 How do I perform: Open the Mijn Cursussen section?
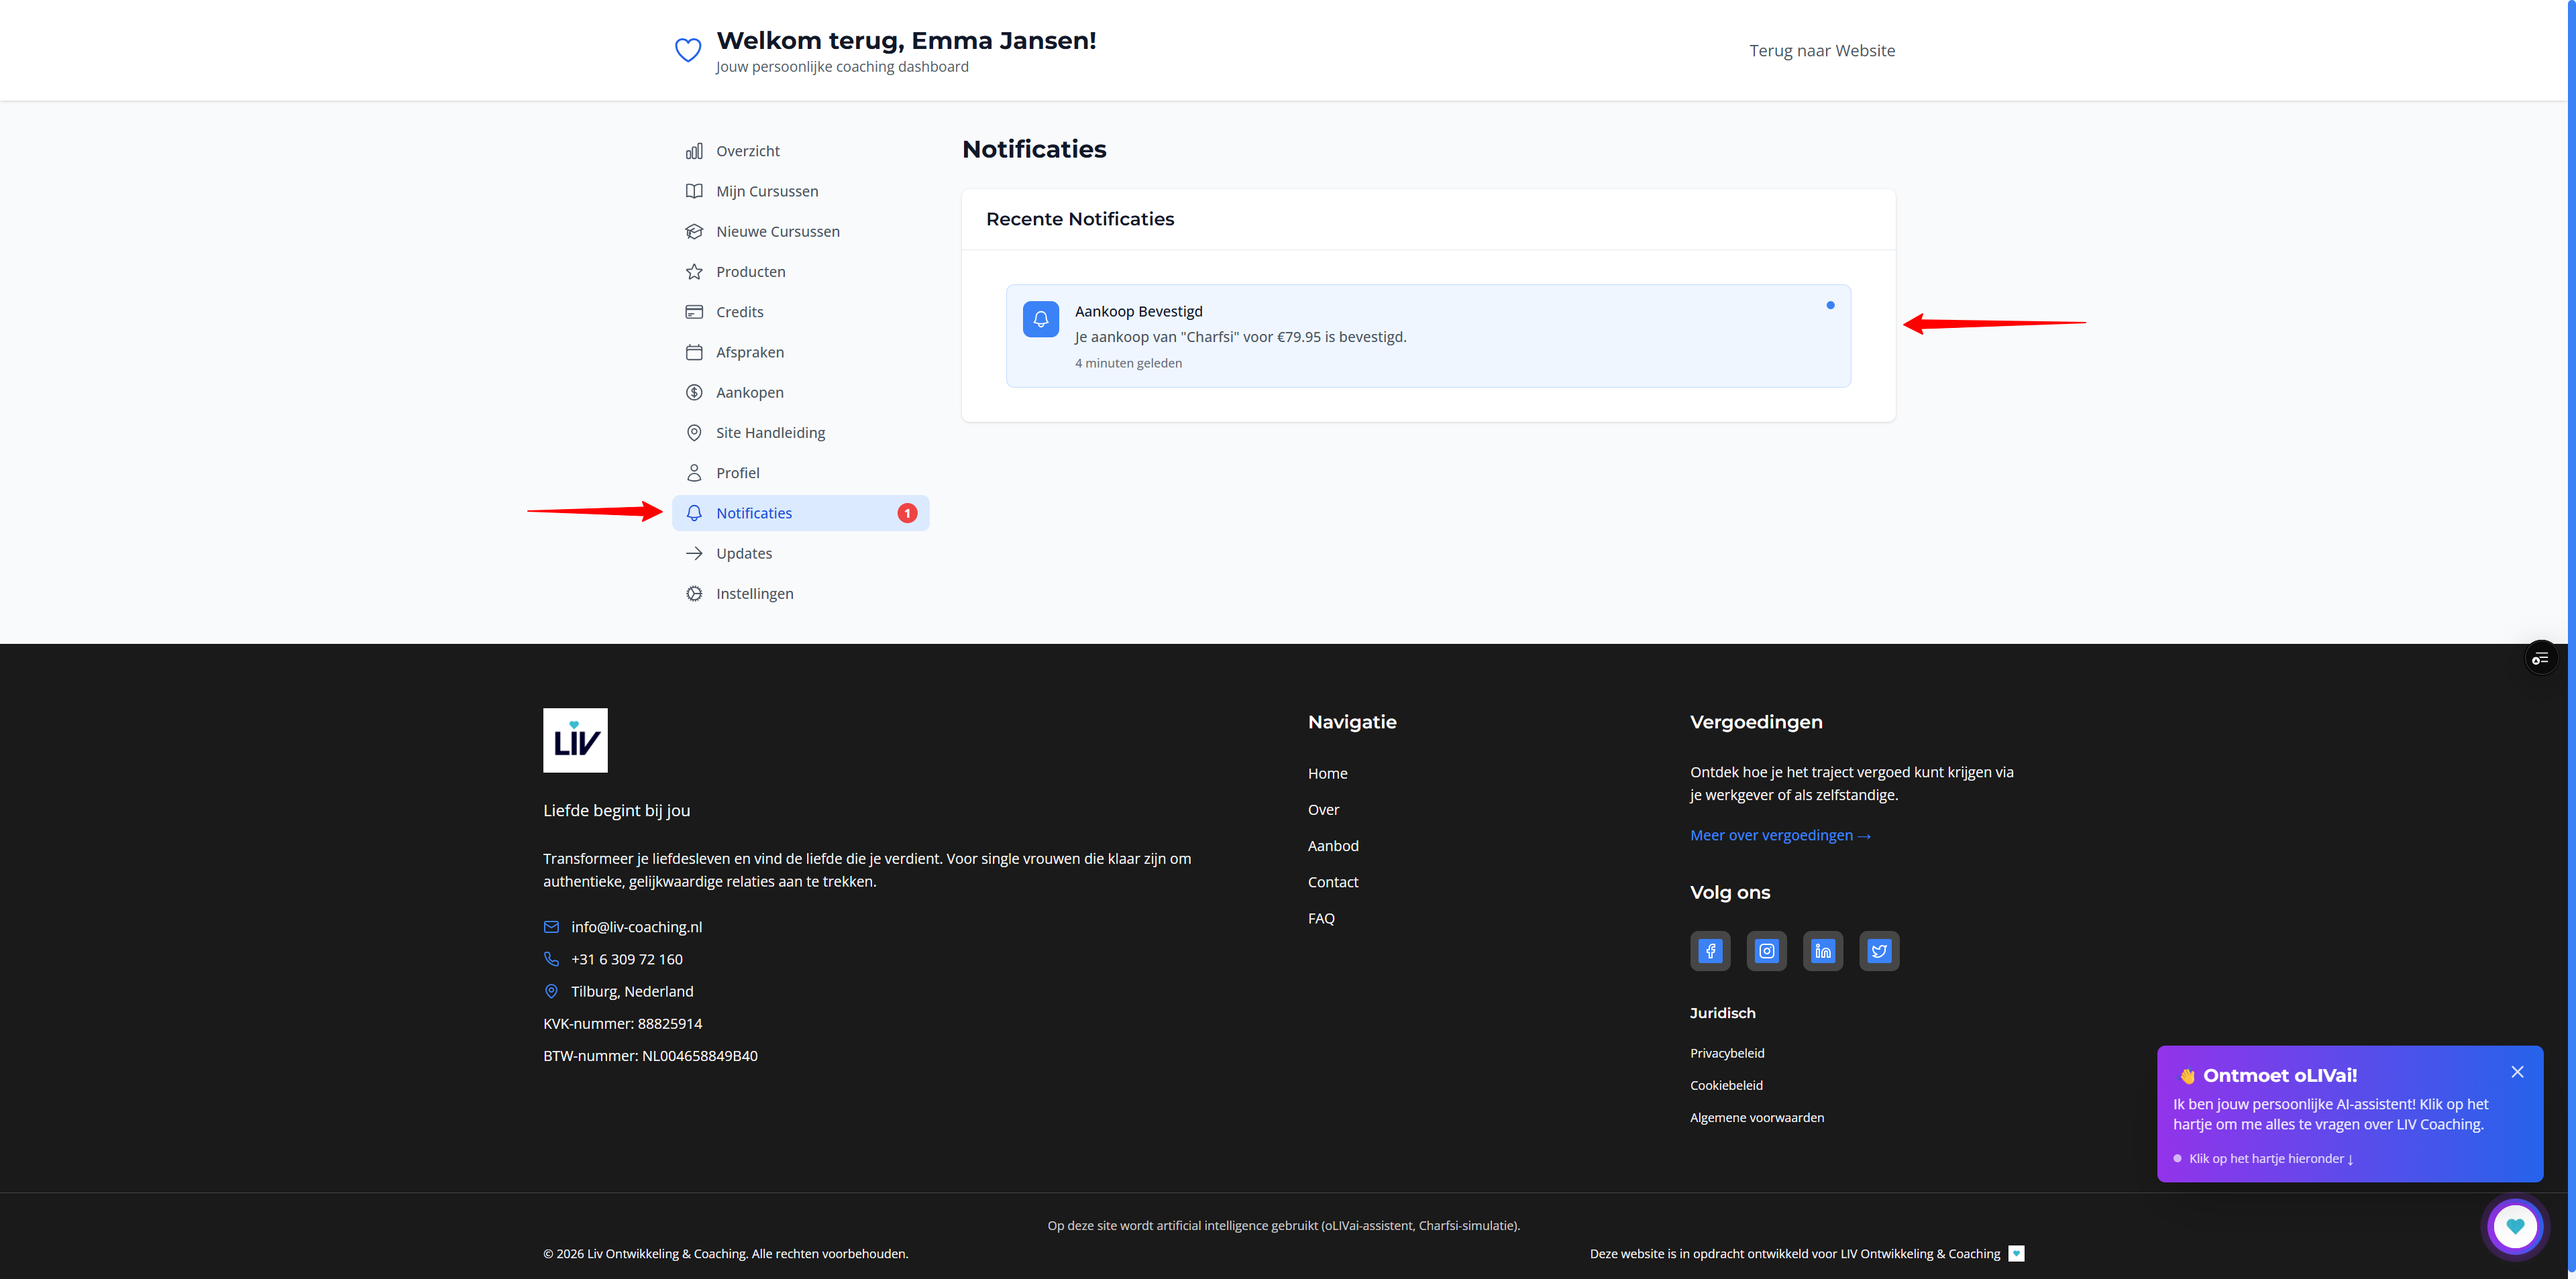[x=767, y=190]
